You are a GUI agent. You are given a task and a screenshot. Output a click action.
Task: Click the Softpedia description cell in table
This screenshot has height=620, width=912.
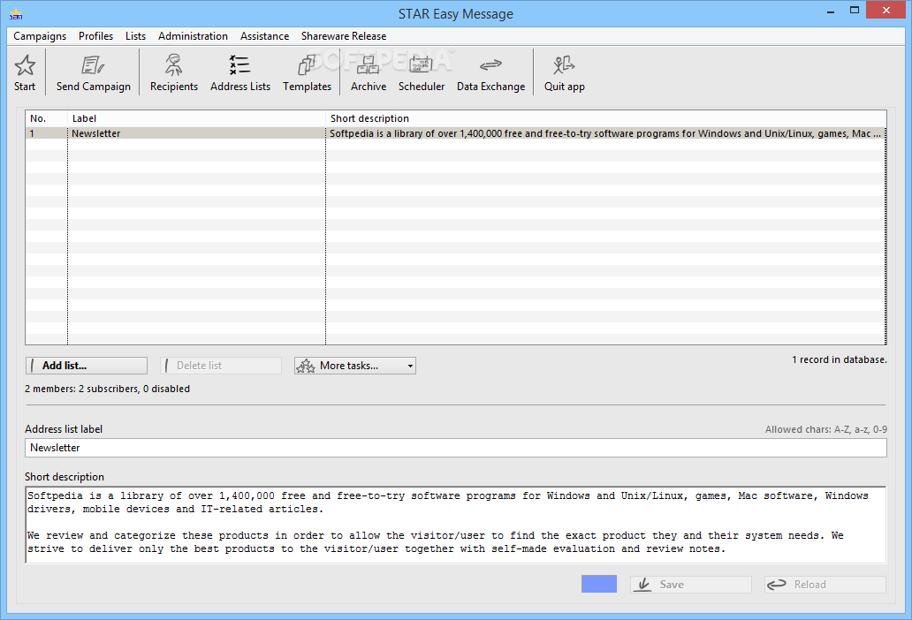(x=605, y=133)
